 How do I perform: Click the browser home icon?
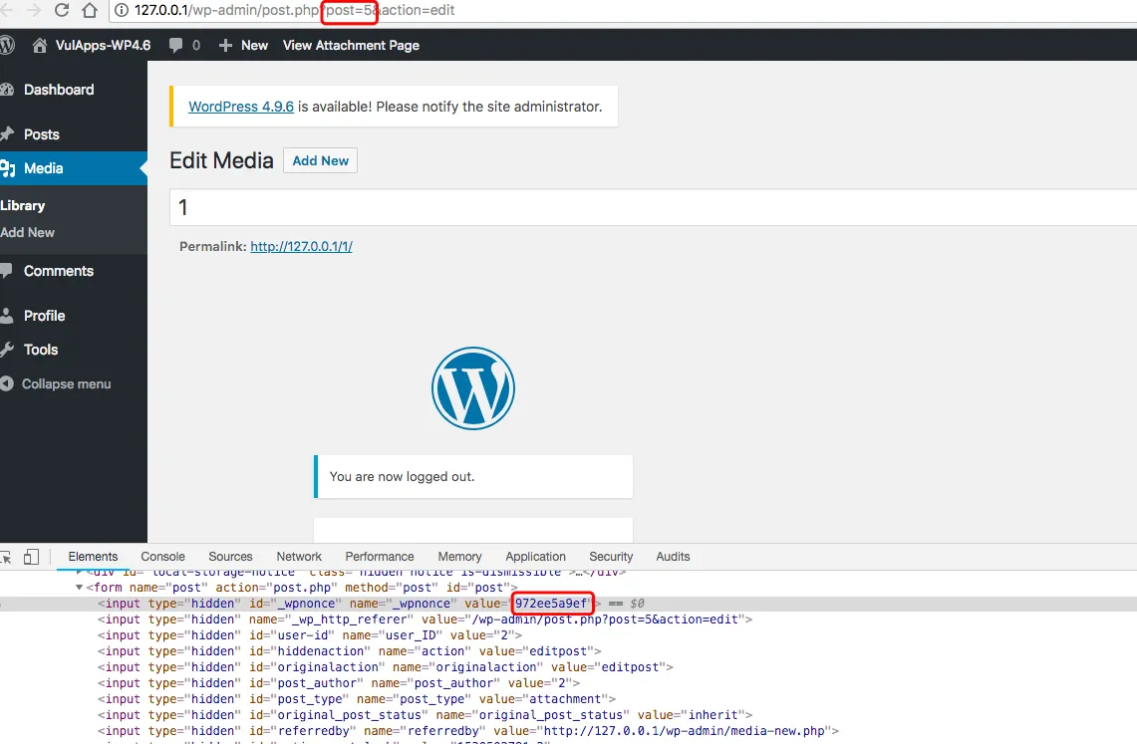pos(90,11)
